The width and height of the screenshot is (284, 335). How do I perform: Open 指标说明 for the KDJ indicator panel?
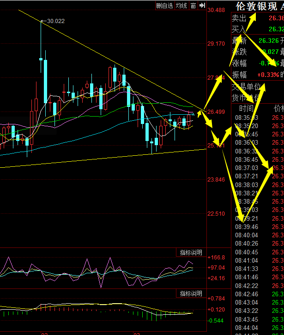(191, 253)
